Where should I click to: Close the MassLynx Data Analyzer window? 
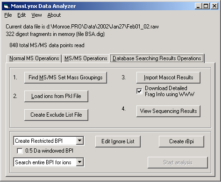point(214,6)
